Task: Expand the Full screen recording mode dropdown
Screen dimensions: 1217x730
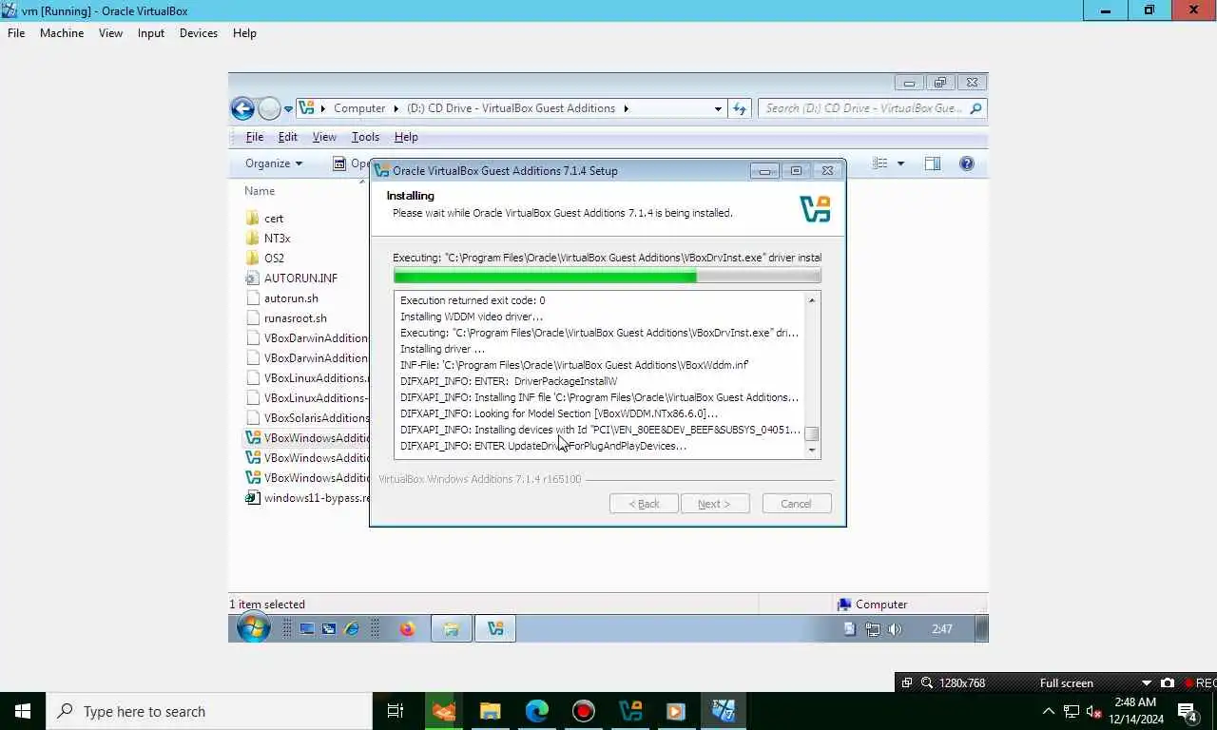Action: [1146, 682]
